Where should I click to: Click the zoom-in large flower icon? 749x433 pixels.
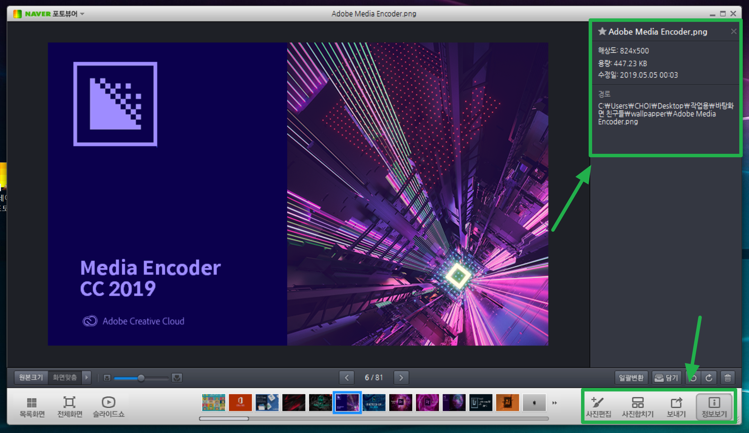pos(177,378)
